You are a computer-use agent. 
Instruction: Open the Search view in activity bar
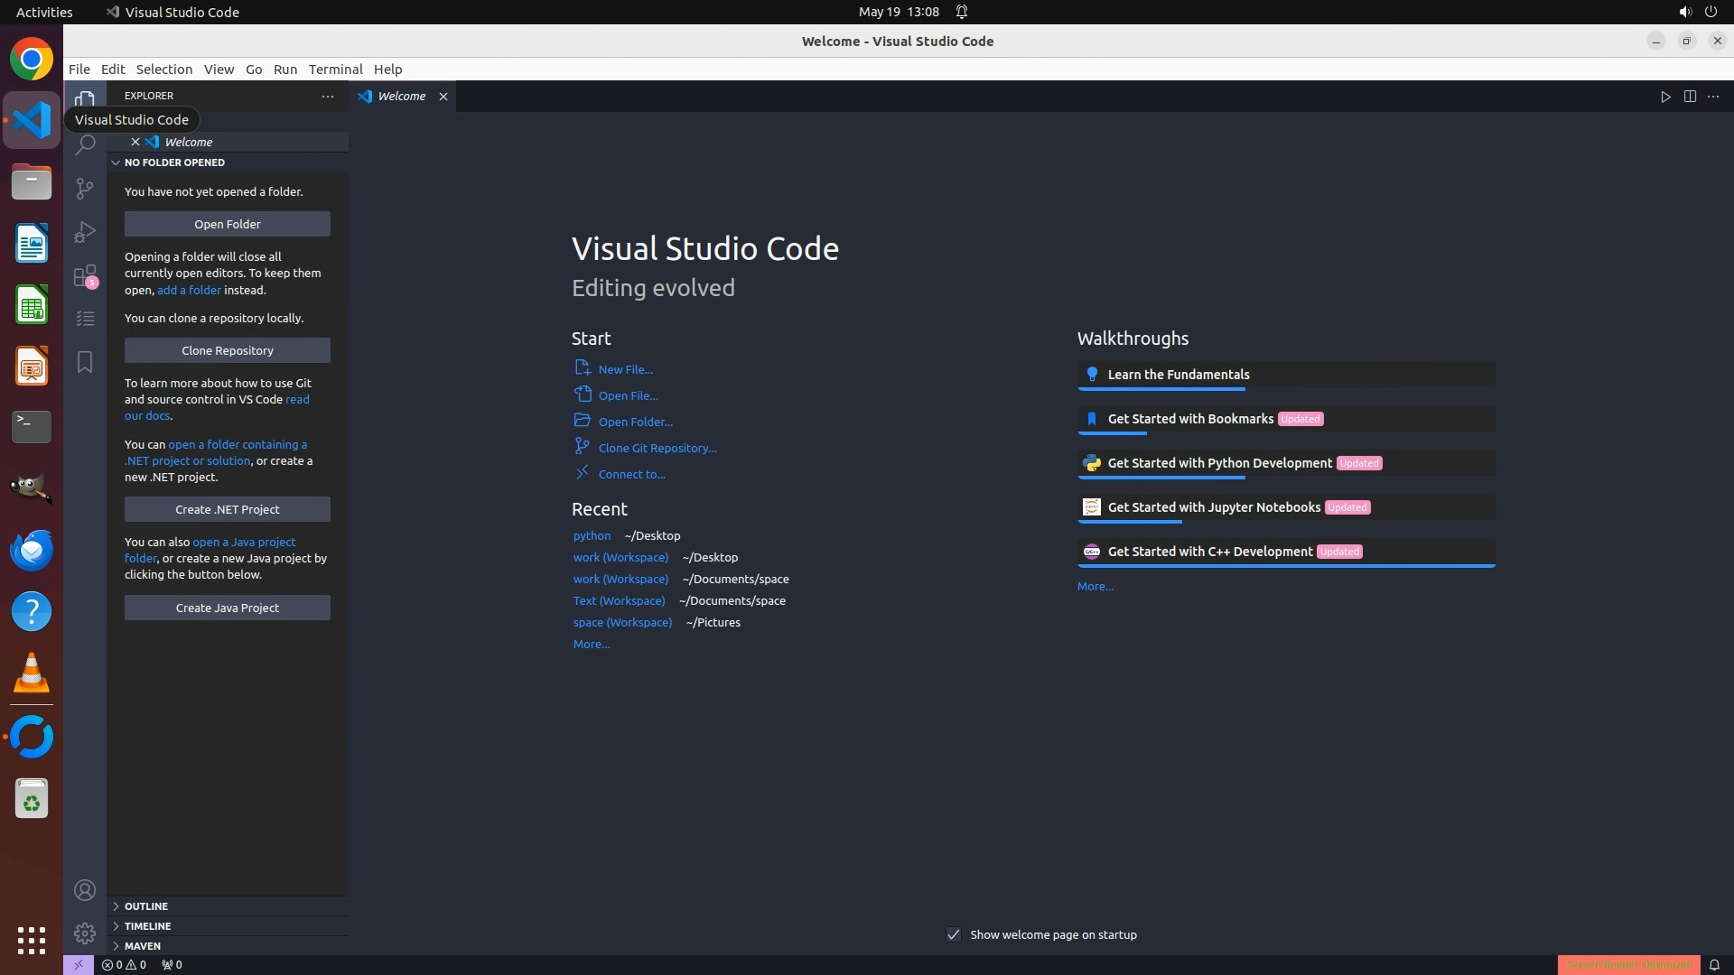[85, 144]
